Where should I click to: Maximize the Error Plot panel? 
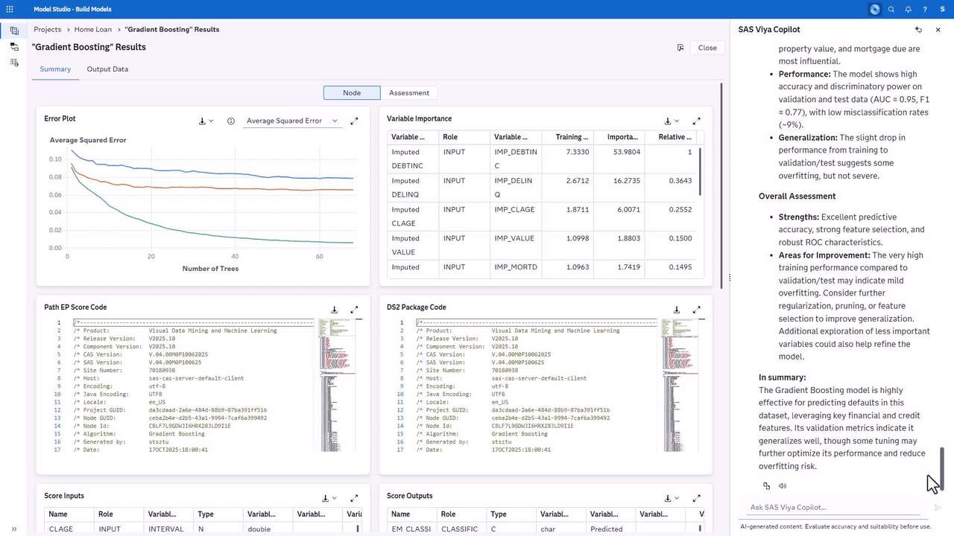[354, 121]
